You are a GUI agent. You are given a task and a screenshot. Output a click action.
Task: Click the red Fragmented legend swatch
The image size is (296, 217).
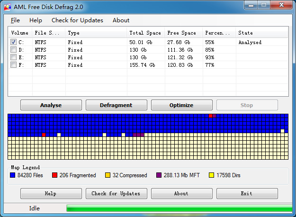click(55, 175)
